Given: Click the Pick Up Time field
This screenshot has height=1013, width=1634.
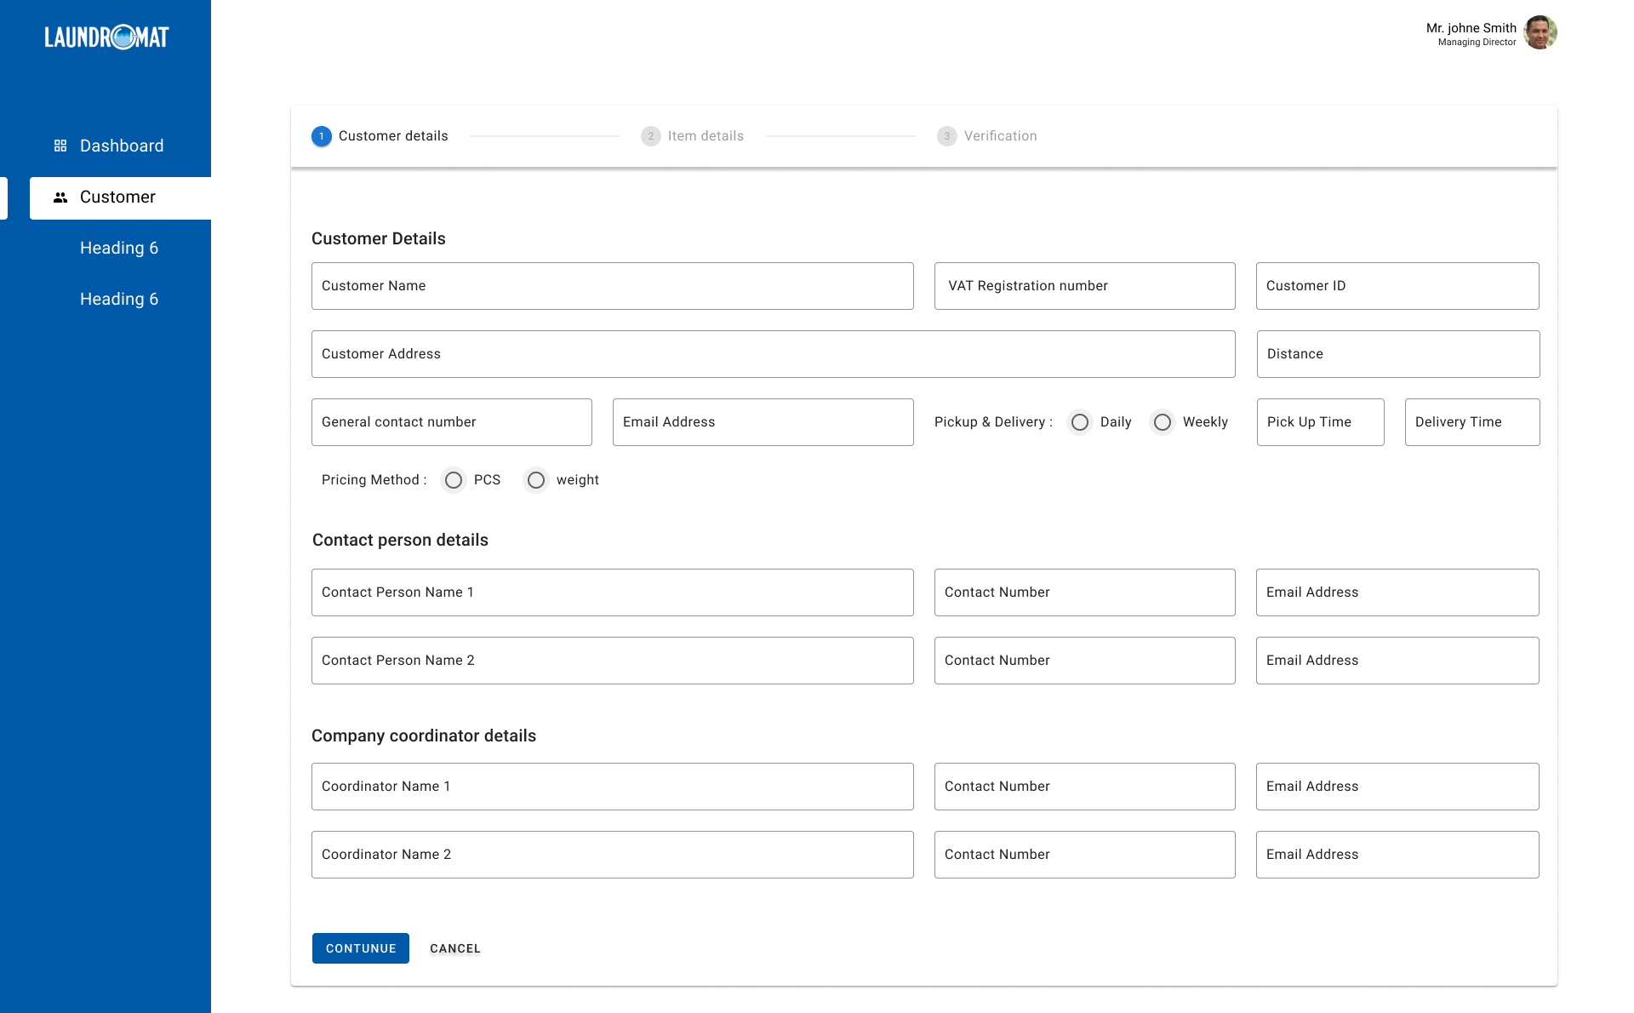Looking at the screenshot, I should tap(1320, 421).
